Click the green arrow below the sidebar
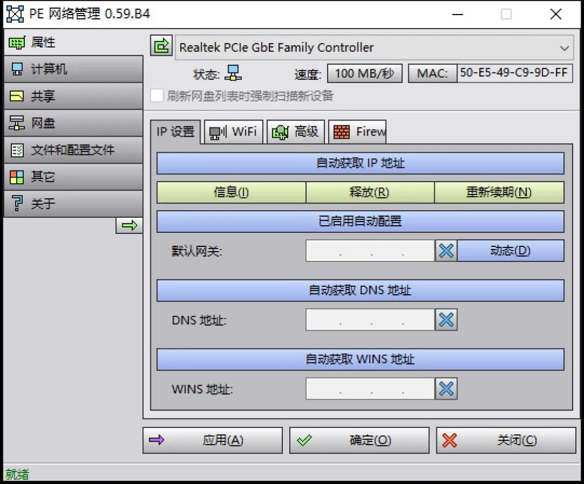The width and height of the screenshot is (584, 484). (x=130, y=225)
